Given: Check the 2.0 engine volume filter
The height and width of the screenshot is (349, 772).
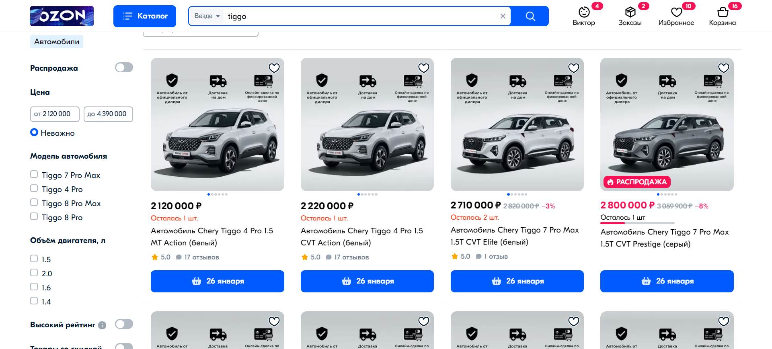Looking at the screenshot, I should tap(34, 273).
